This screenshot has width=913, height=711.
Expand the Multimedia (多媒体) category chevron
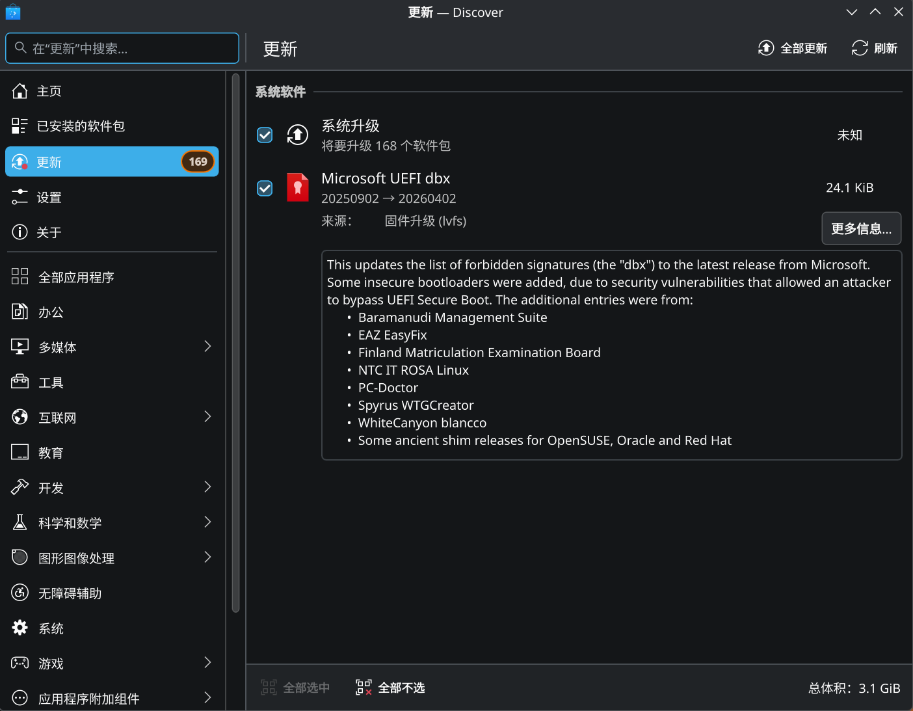(x=207, y=346)
